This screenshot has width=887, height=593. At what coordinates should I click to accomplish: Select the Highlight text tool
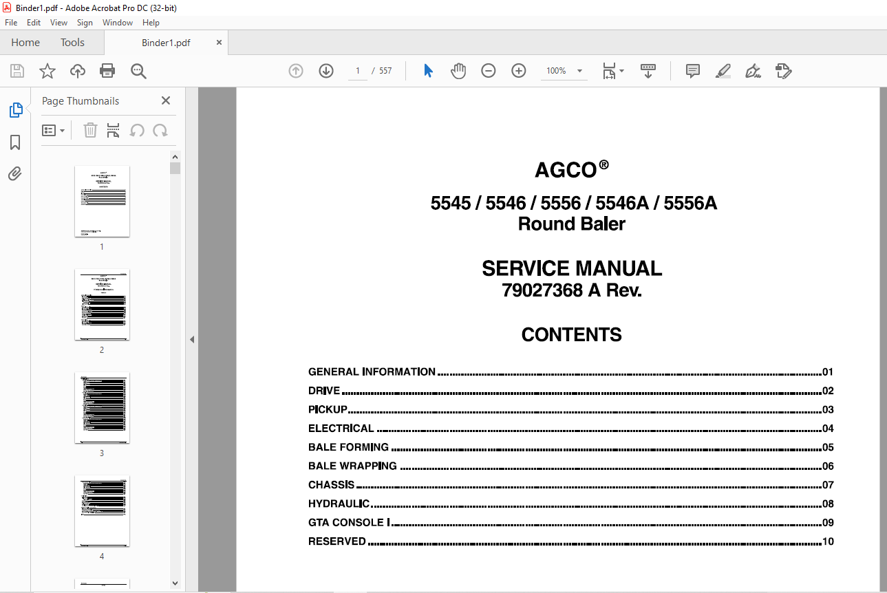[x=723, y=71]
